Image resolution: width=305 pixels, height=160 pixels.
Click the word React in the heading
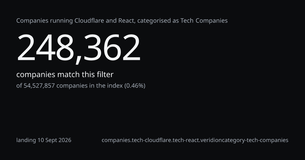click(x=127, y=21)
